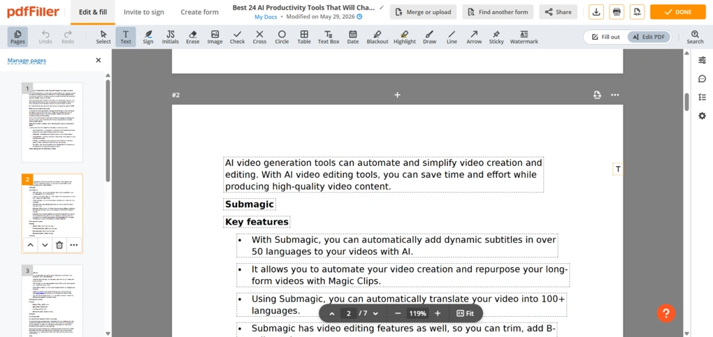Zoom in with plus button
The height and width of the screenshot is (337, 713).
click(438, 313)
